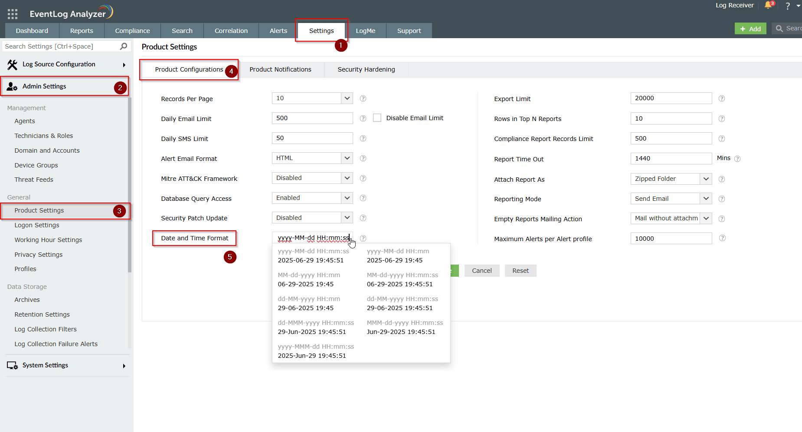Show help for Report Time Out
This screenshot has height=432, width=802.
pyautogui.click(x=737, y=159)
